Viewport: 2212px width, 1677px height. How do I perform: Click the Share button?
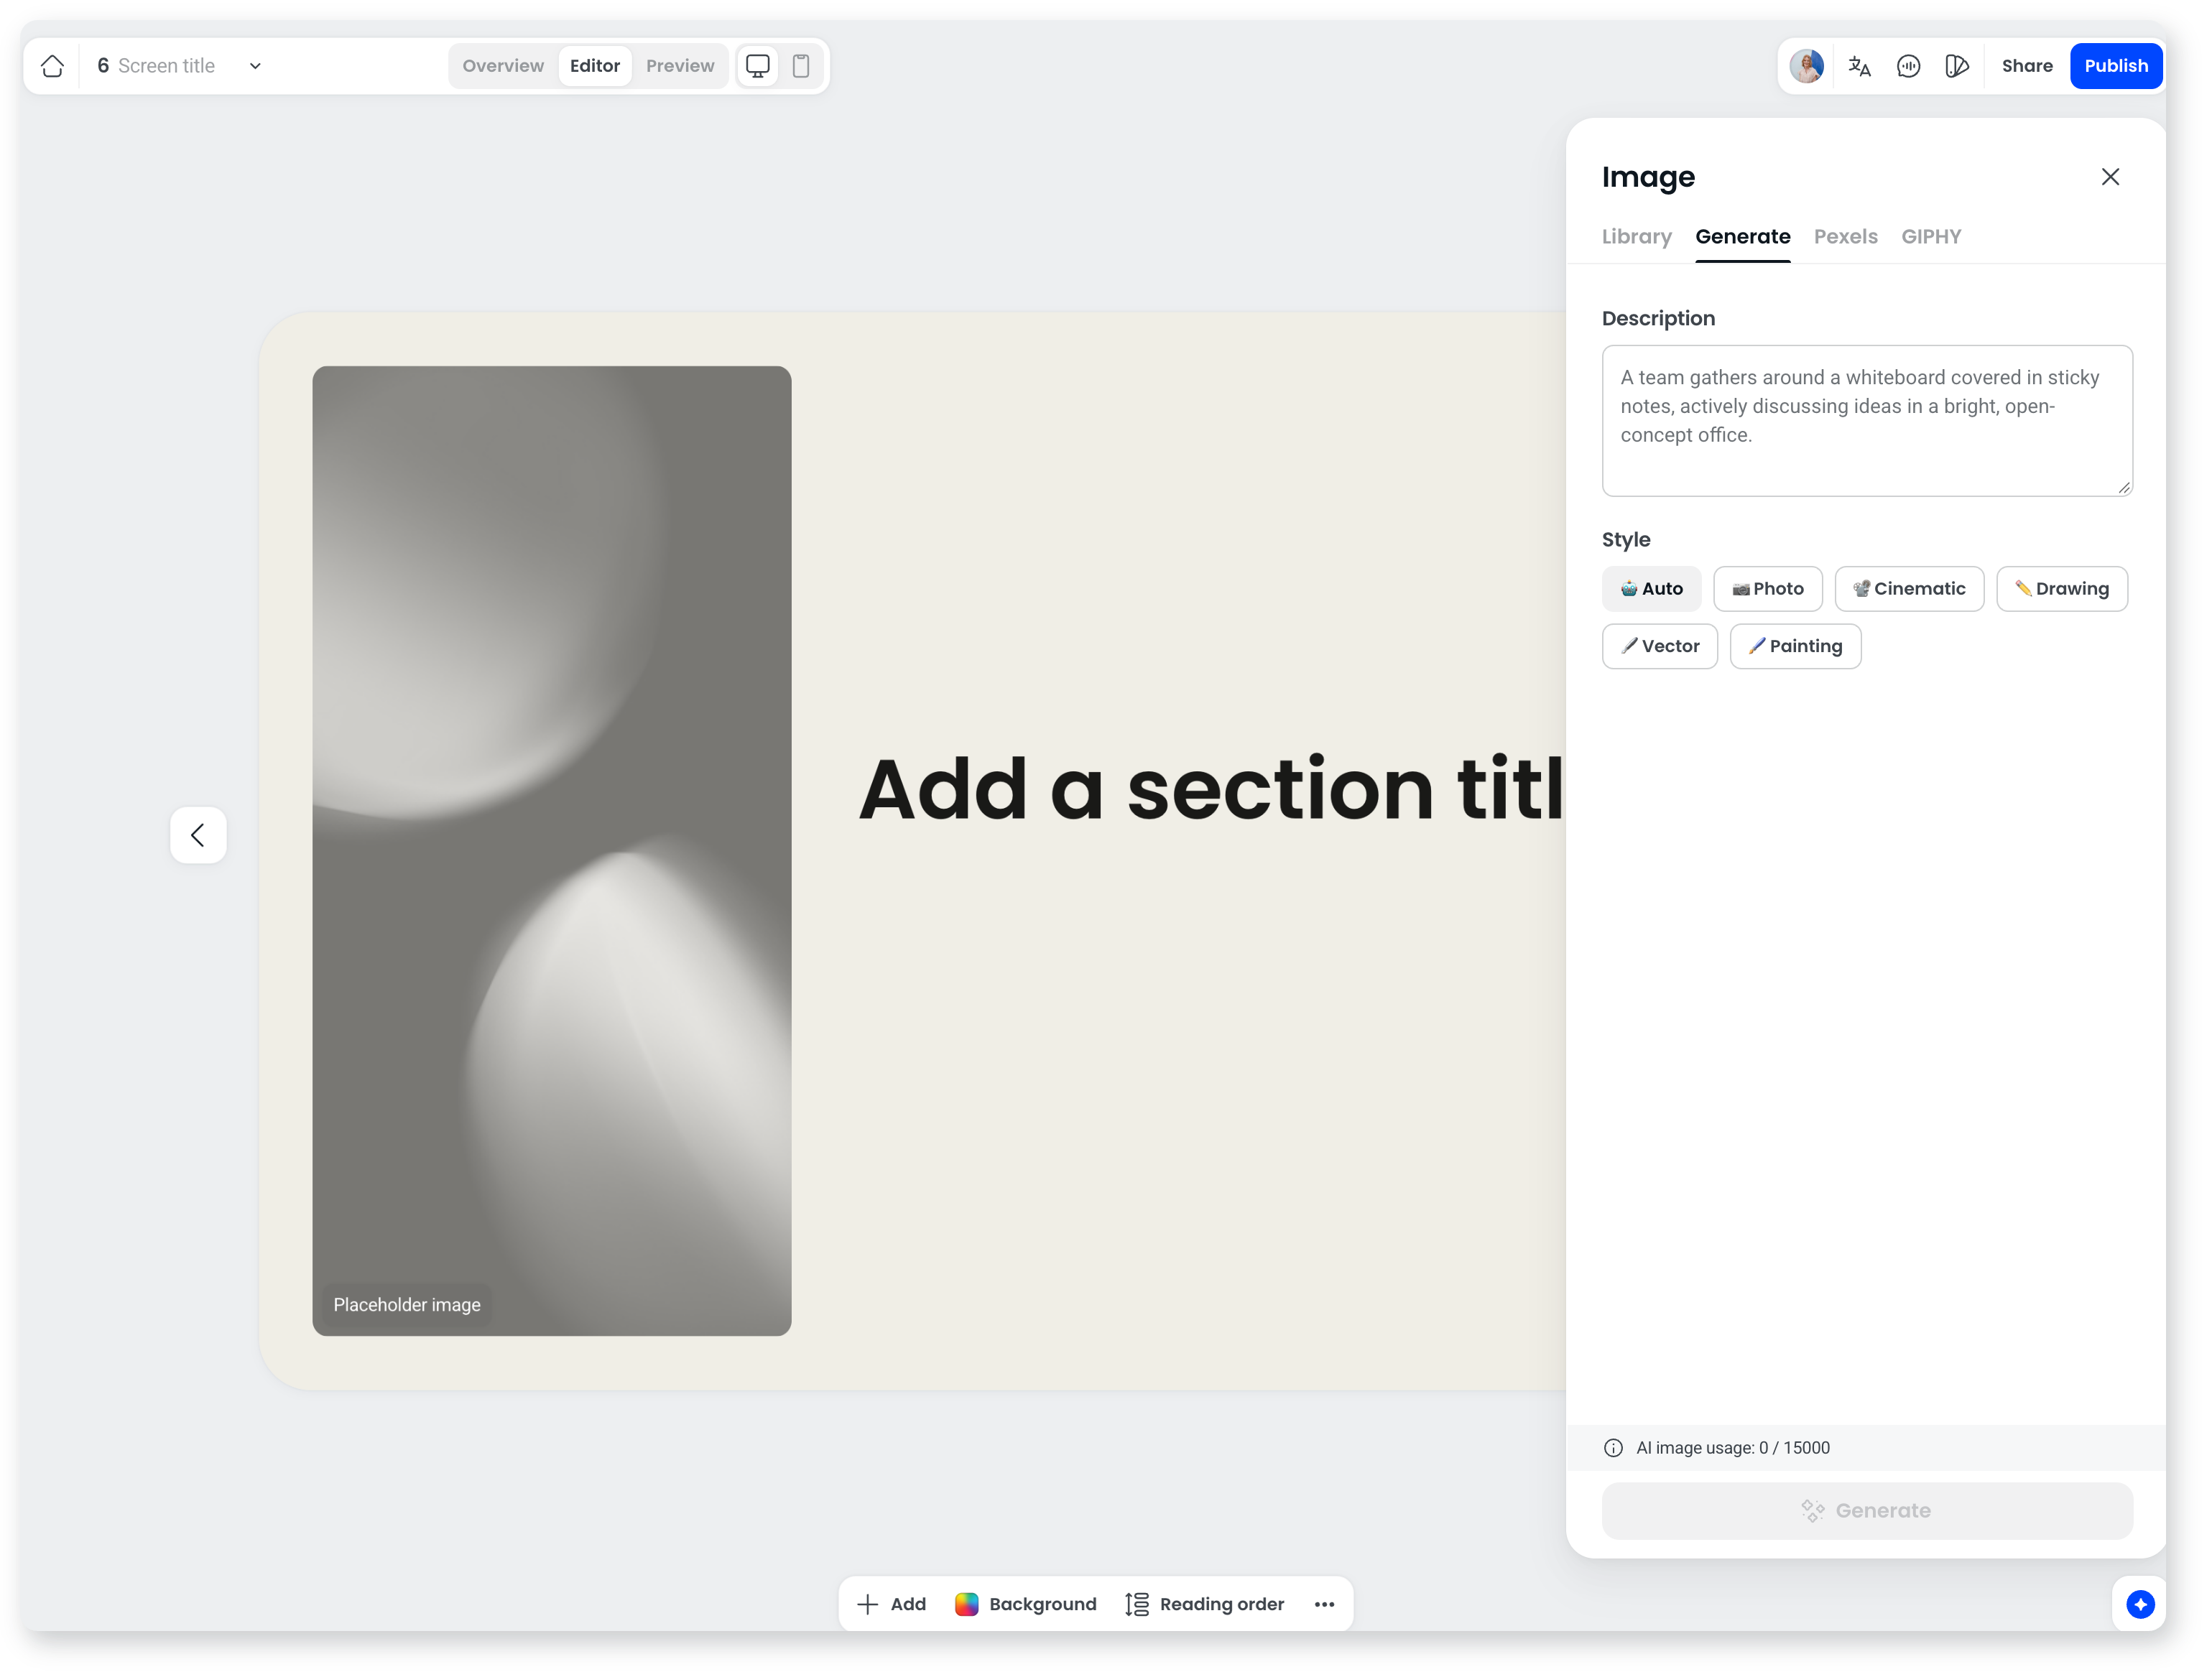pos(2027,66)
